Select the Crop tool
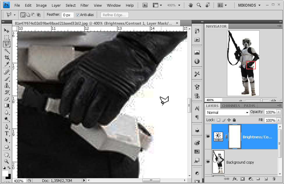 6,58
